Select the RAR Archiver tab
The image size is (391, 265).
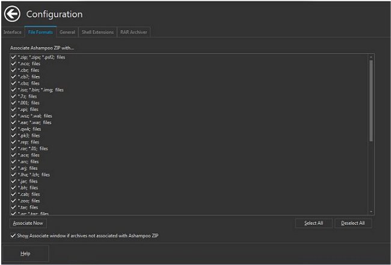point(132,32)
